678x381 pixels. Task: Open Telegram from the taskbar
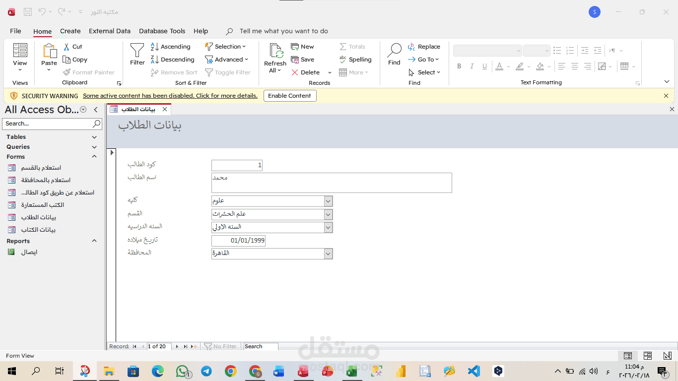(x=206, y=371)
